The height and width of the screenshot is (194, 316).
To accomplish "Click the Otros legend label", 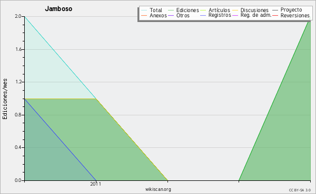I will click(183, 15).
